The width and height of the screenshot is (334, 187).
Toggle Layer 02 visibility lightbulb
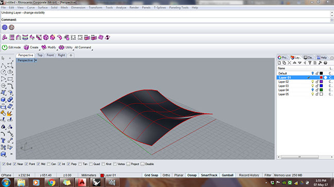pyautogui.click(x=312, y=82)
